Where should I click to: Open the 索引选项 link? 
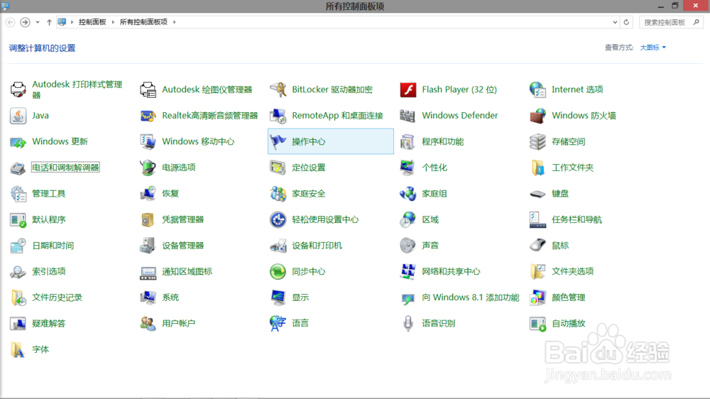point(49,271)
